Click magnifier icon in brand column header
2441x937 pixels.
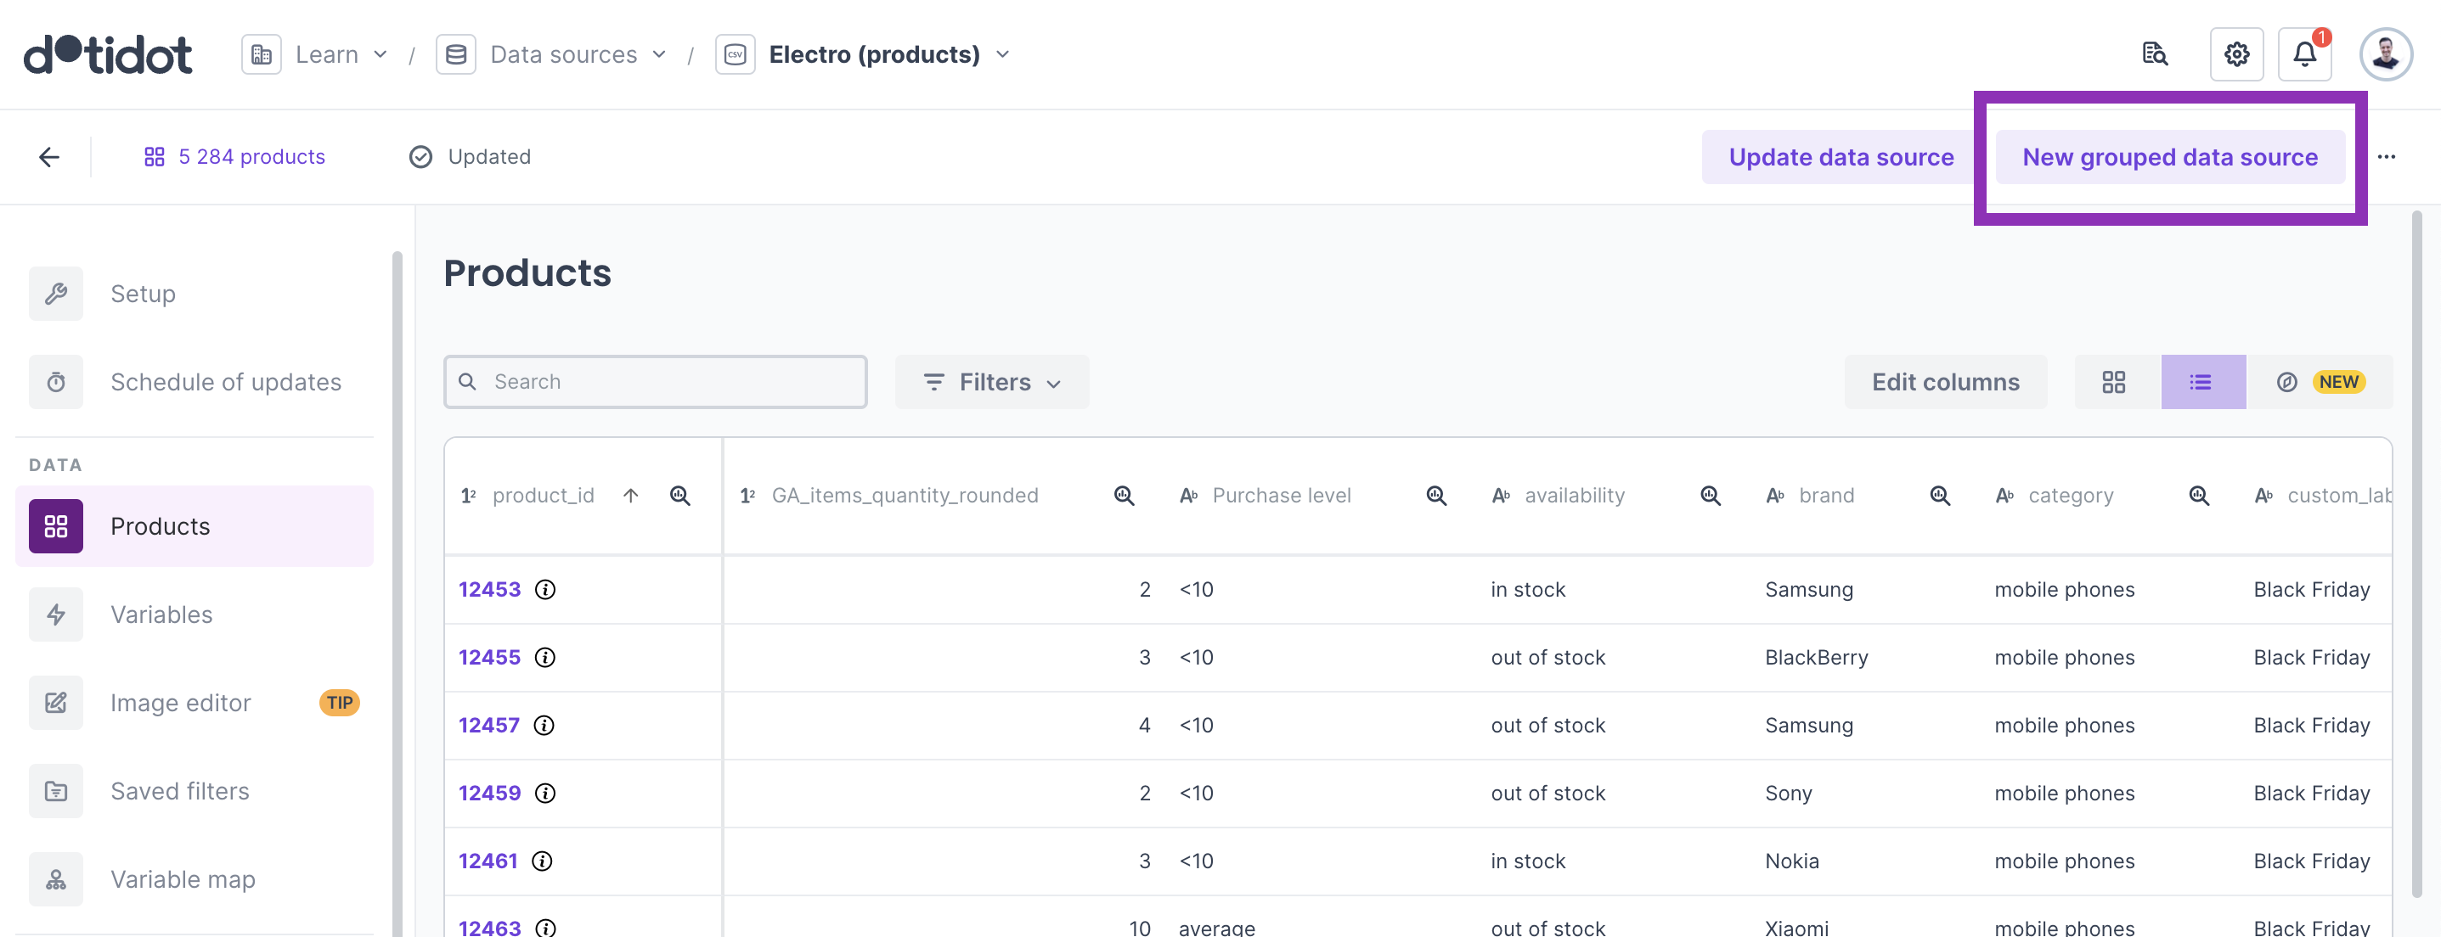coord(1939,495)
